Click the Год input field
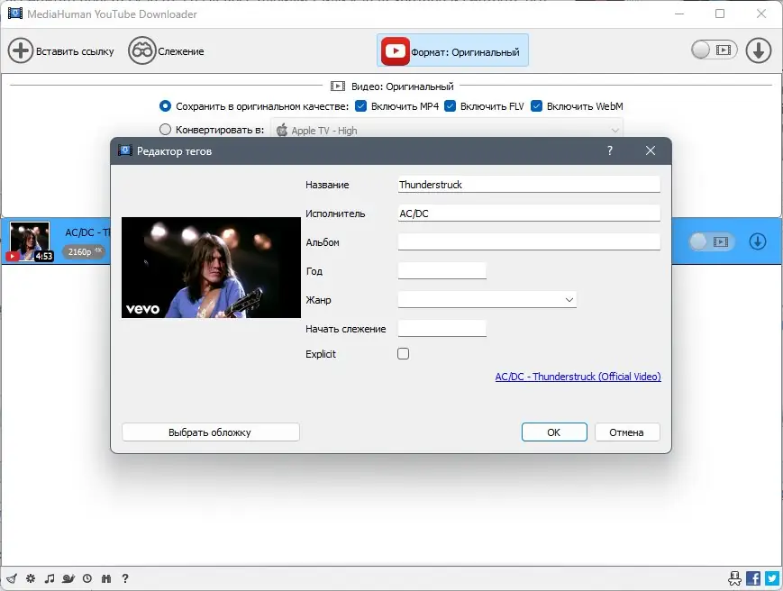 click(442, 270)
